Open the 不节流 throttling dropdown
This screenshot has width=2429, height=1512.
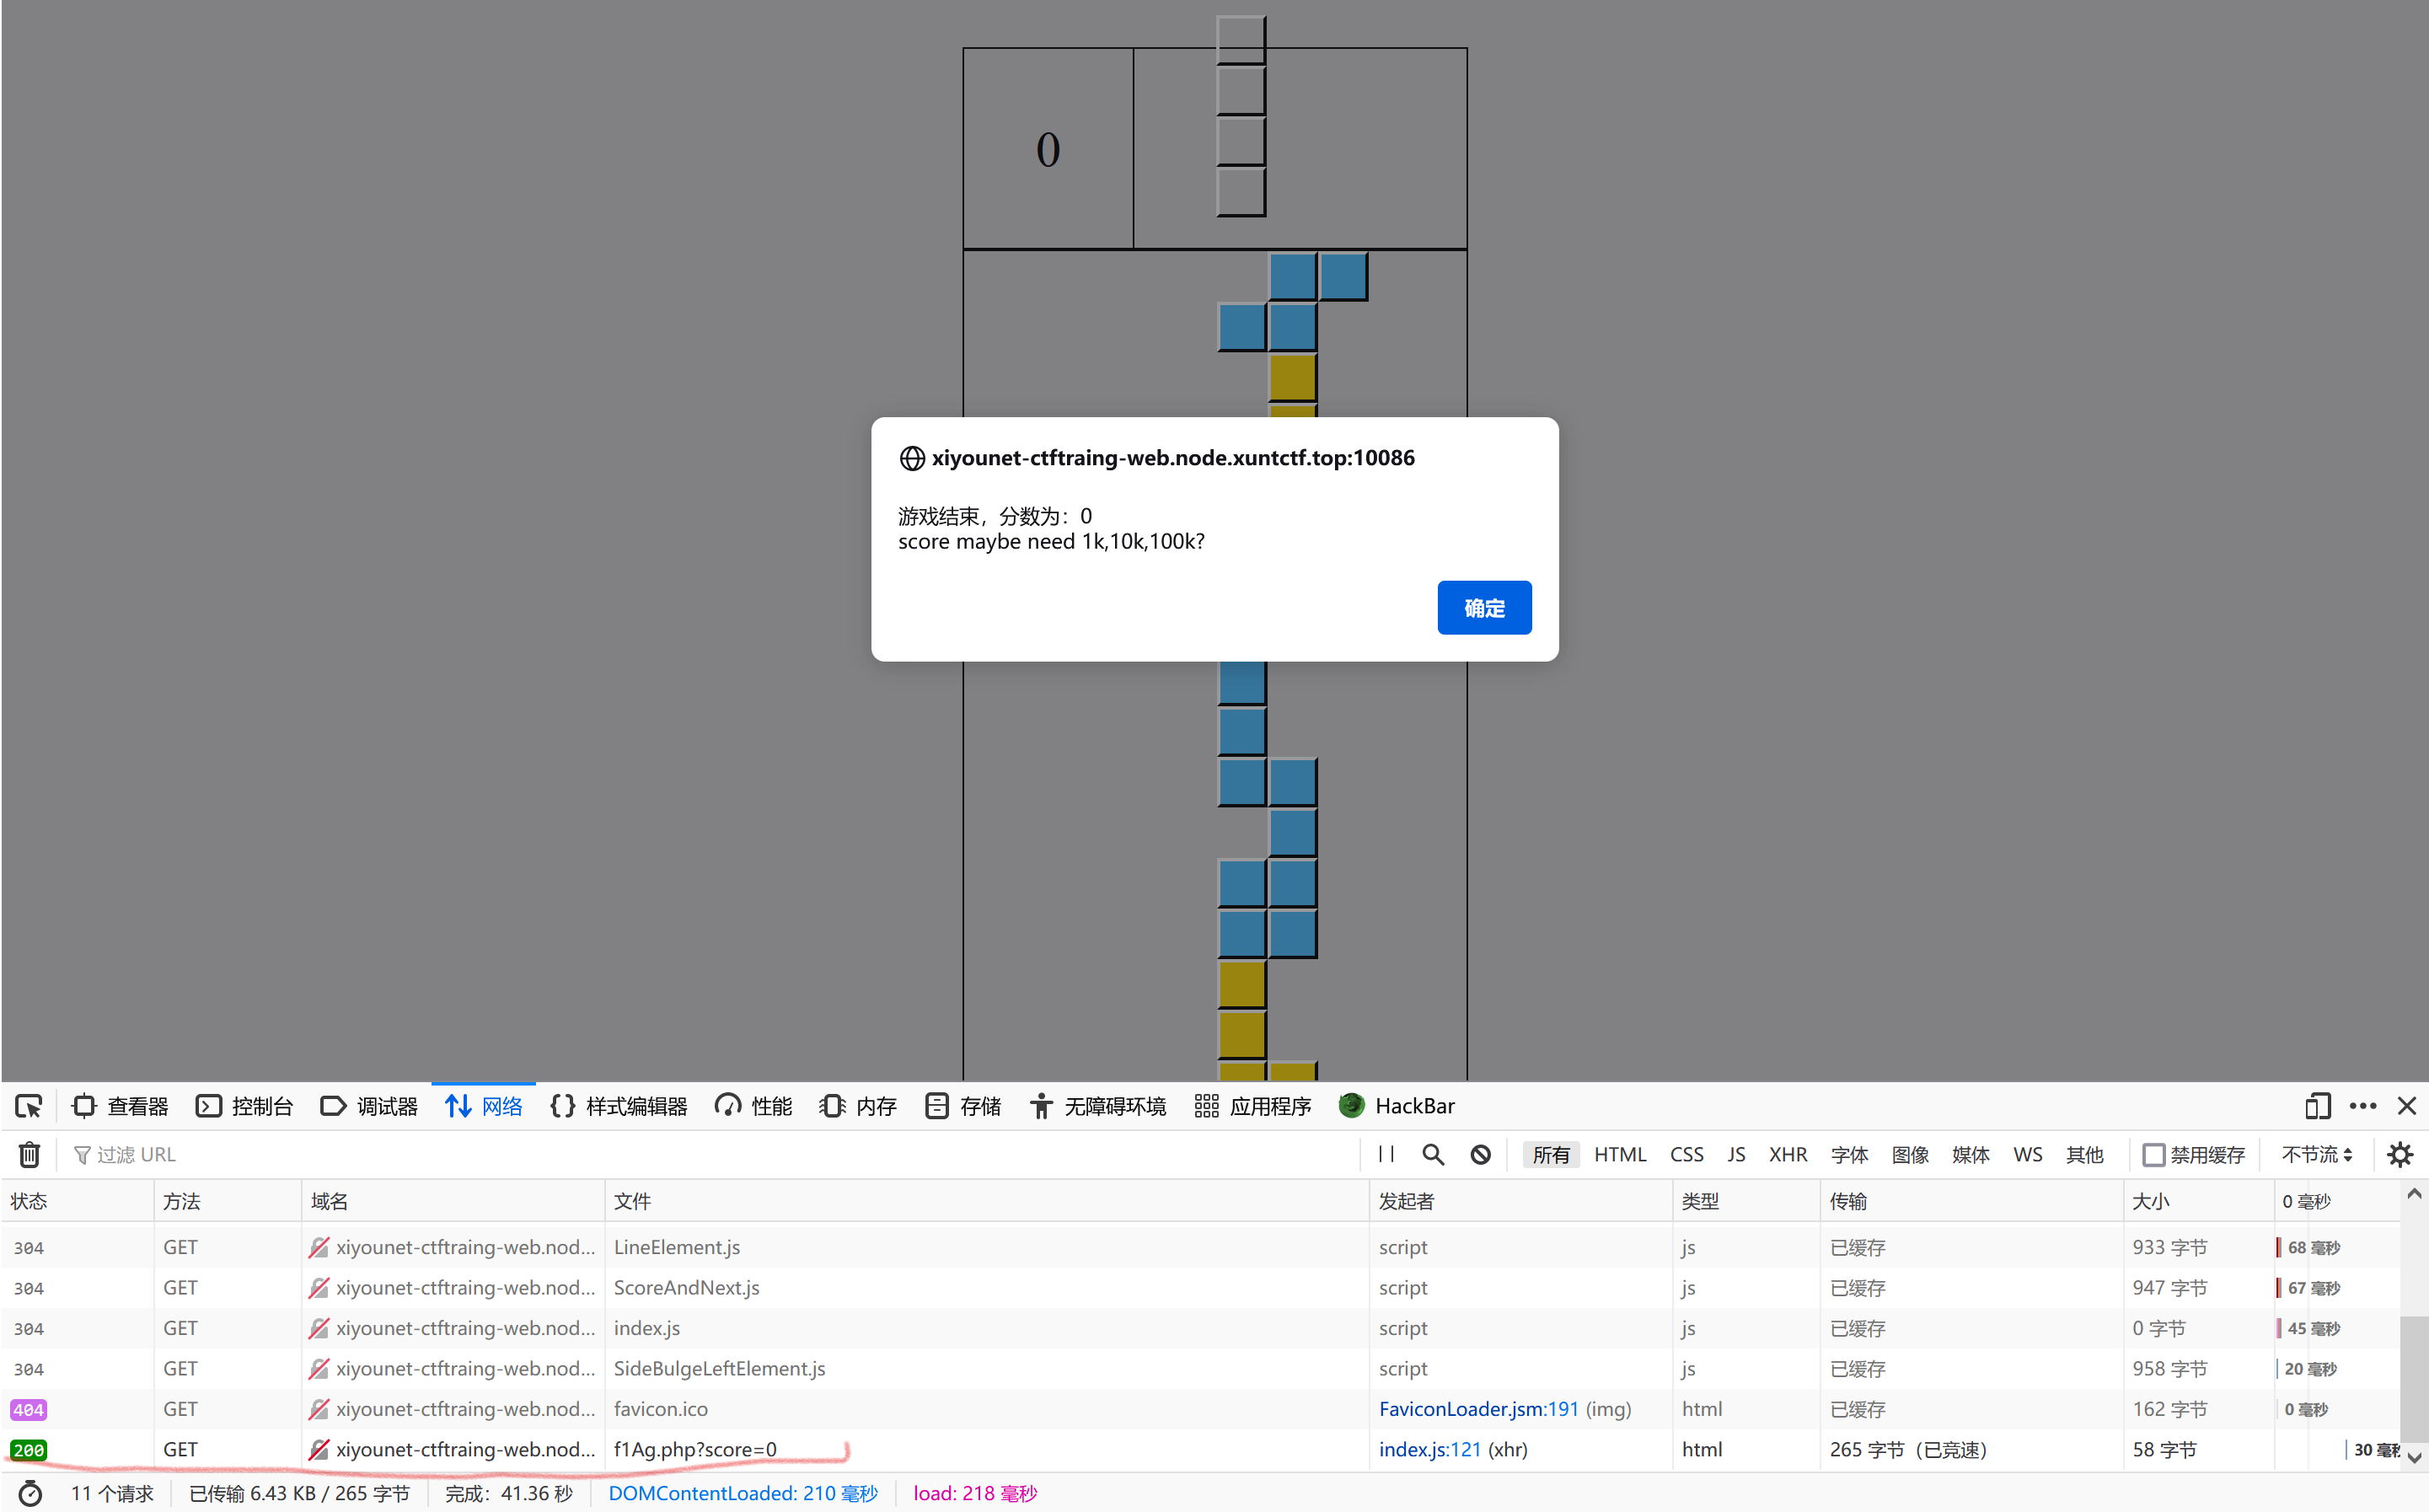(2315, 1154)
